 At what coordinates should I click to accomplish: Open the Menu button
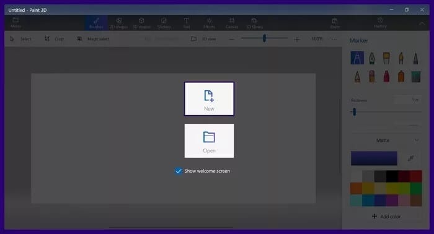[x=15, y=23]
